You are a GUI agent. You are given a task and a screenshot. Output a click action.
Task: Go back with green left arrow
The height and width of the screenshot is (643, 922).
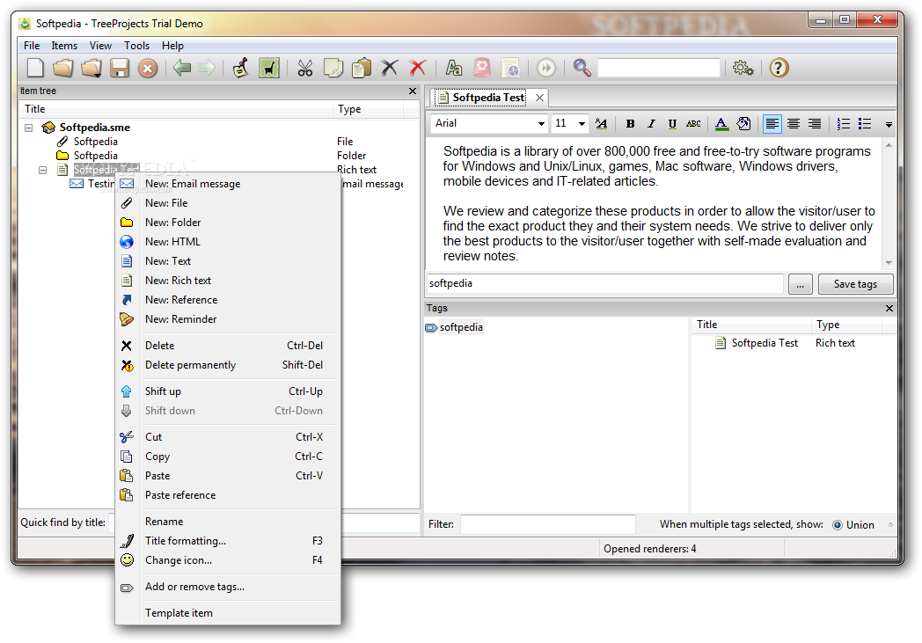(182, 69)
